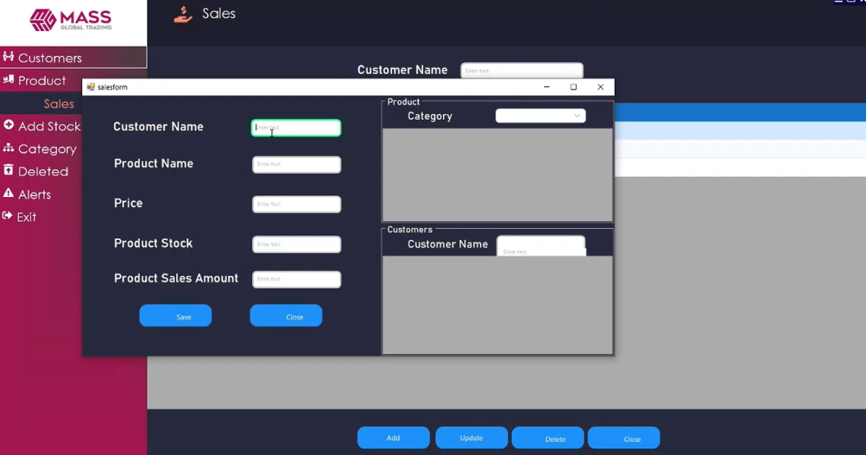Click inside the Price input field

pyautogui.click(x=296, y=204)
